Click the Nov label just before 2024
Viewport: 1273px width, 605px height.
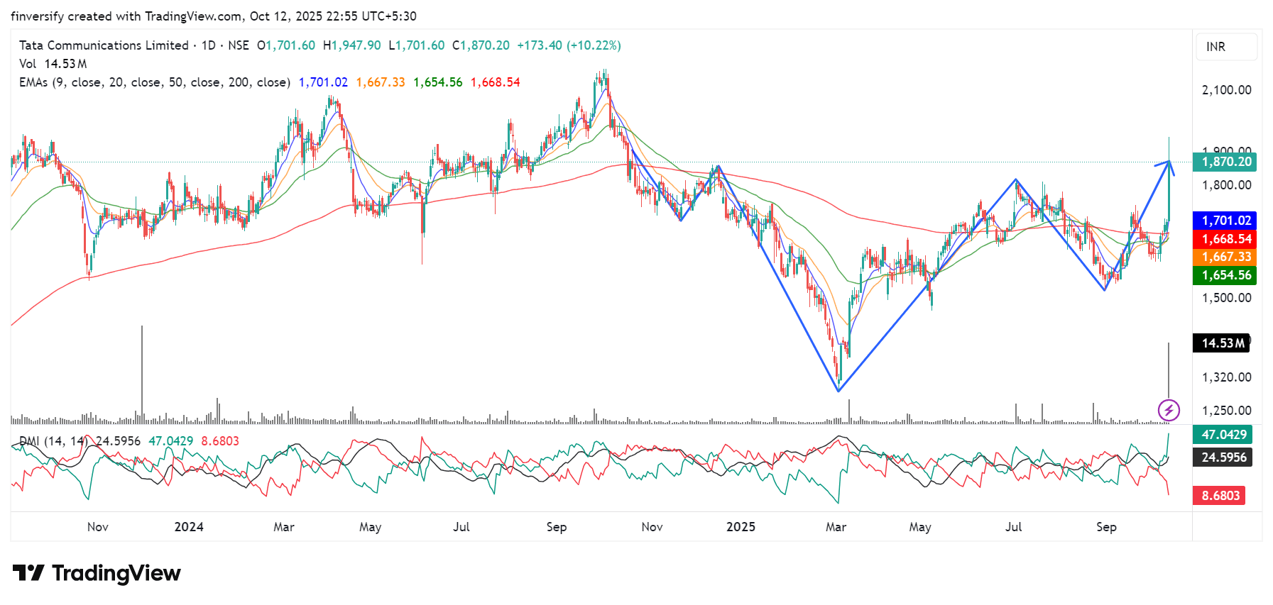98,527
